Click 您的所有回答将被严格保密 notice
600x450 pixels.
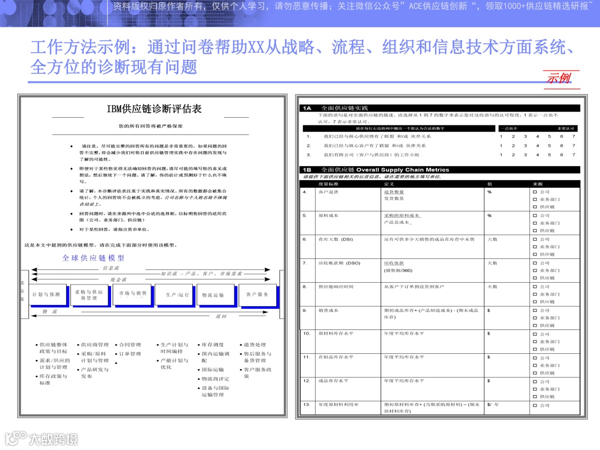pos(151,126)
